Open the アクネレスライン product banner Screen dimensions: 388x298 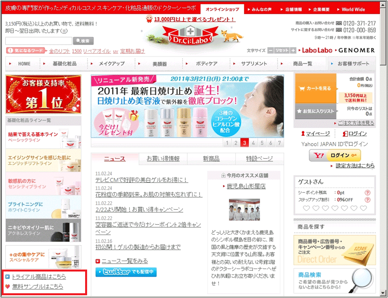tap(43, 230)
